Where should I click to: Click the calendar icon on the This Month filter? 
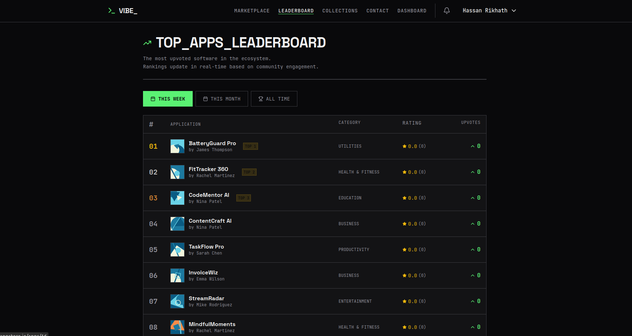tap(206, 99)
